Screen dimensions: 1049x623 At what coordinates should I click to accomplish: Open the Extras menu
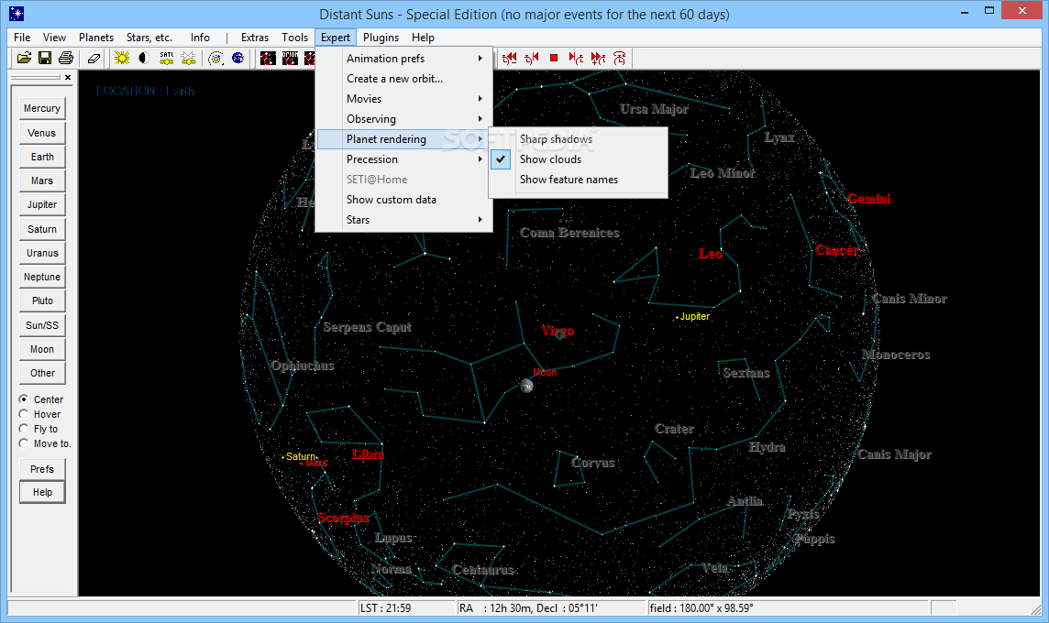pyautogui.click(x=255, y=38)
